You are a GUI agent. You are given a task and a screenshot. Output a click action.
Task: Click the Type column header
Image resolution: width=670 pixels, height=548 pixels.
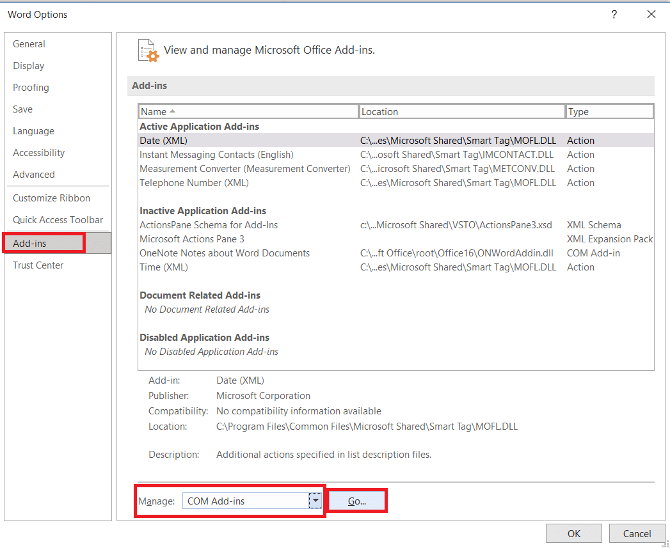click(x=609, y=112)
